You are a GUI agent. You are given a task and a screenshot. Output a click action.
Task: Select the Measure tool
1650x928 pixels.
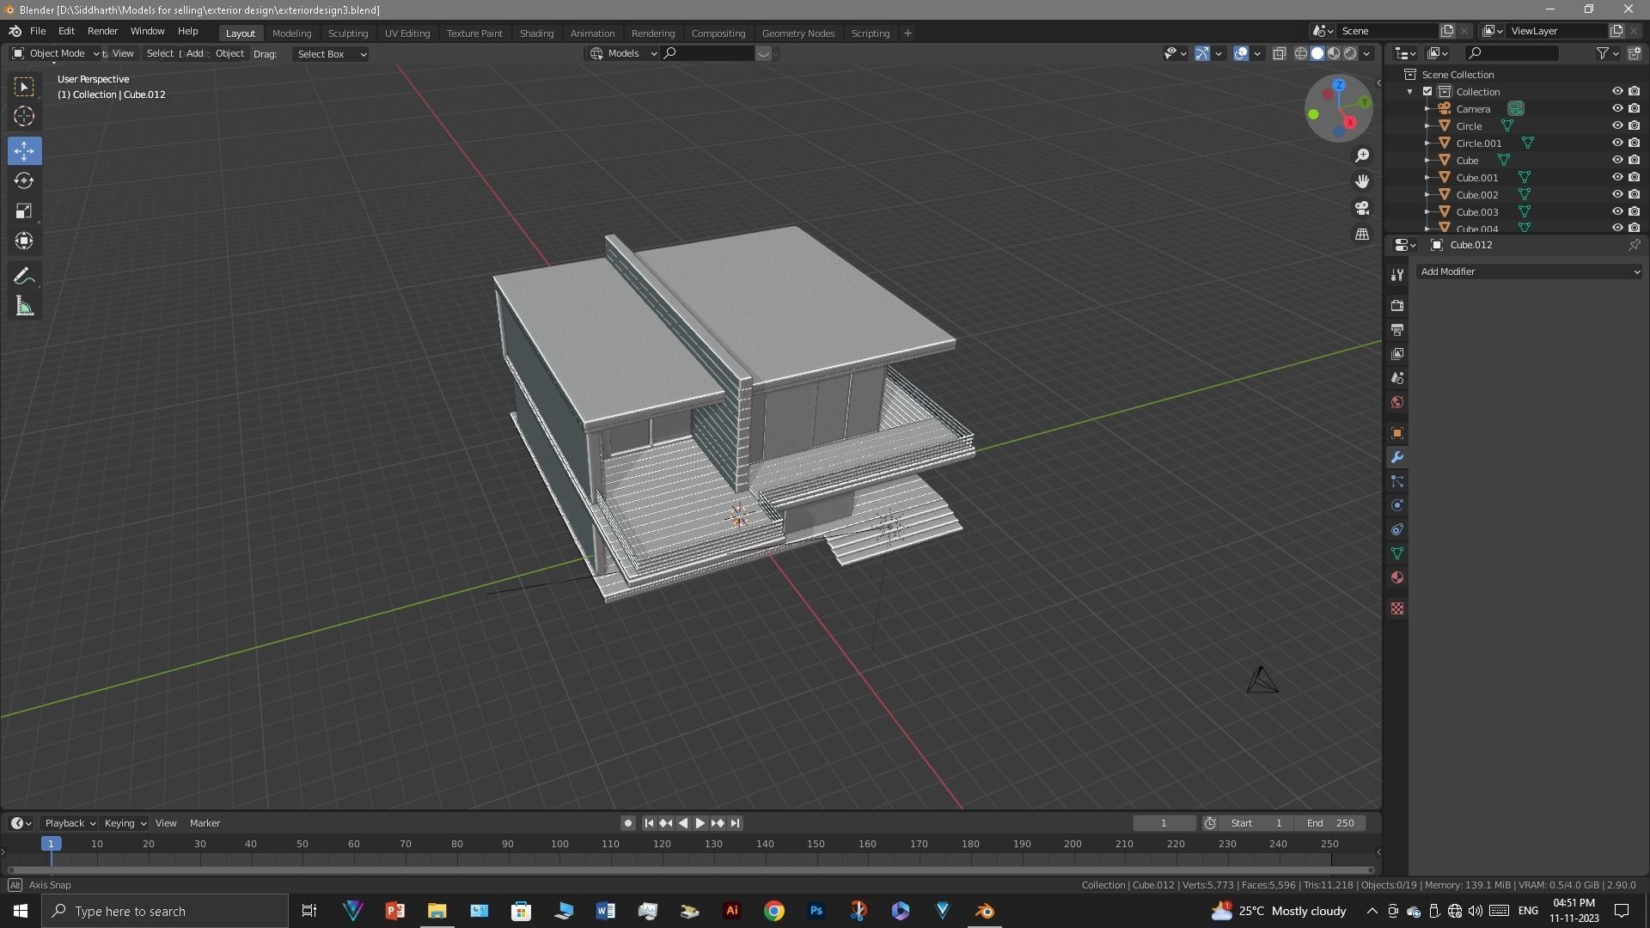(24, 307)
